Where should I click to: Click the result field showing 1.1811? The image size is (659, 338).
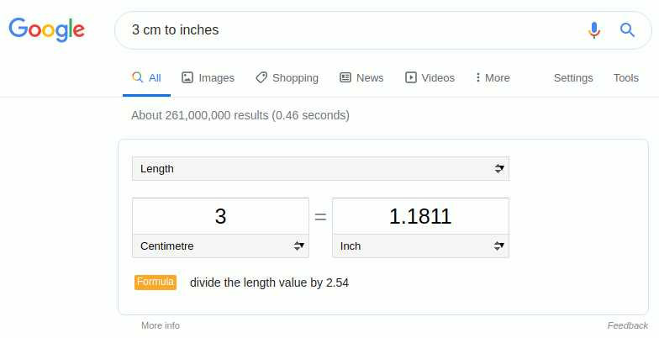pos(420,216)
